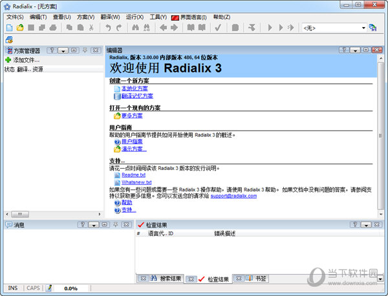Image resolution: width=388 pixels, height=296 pixels.
Task: Open the Editor panel dropdown arrow
Action: click(x=355, y=50)
